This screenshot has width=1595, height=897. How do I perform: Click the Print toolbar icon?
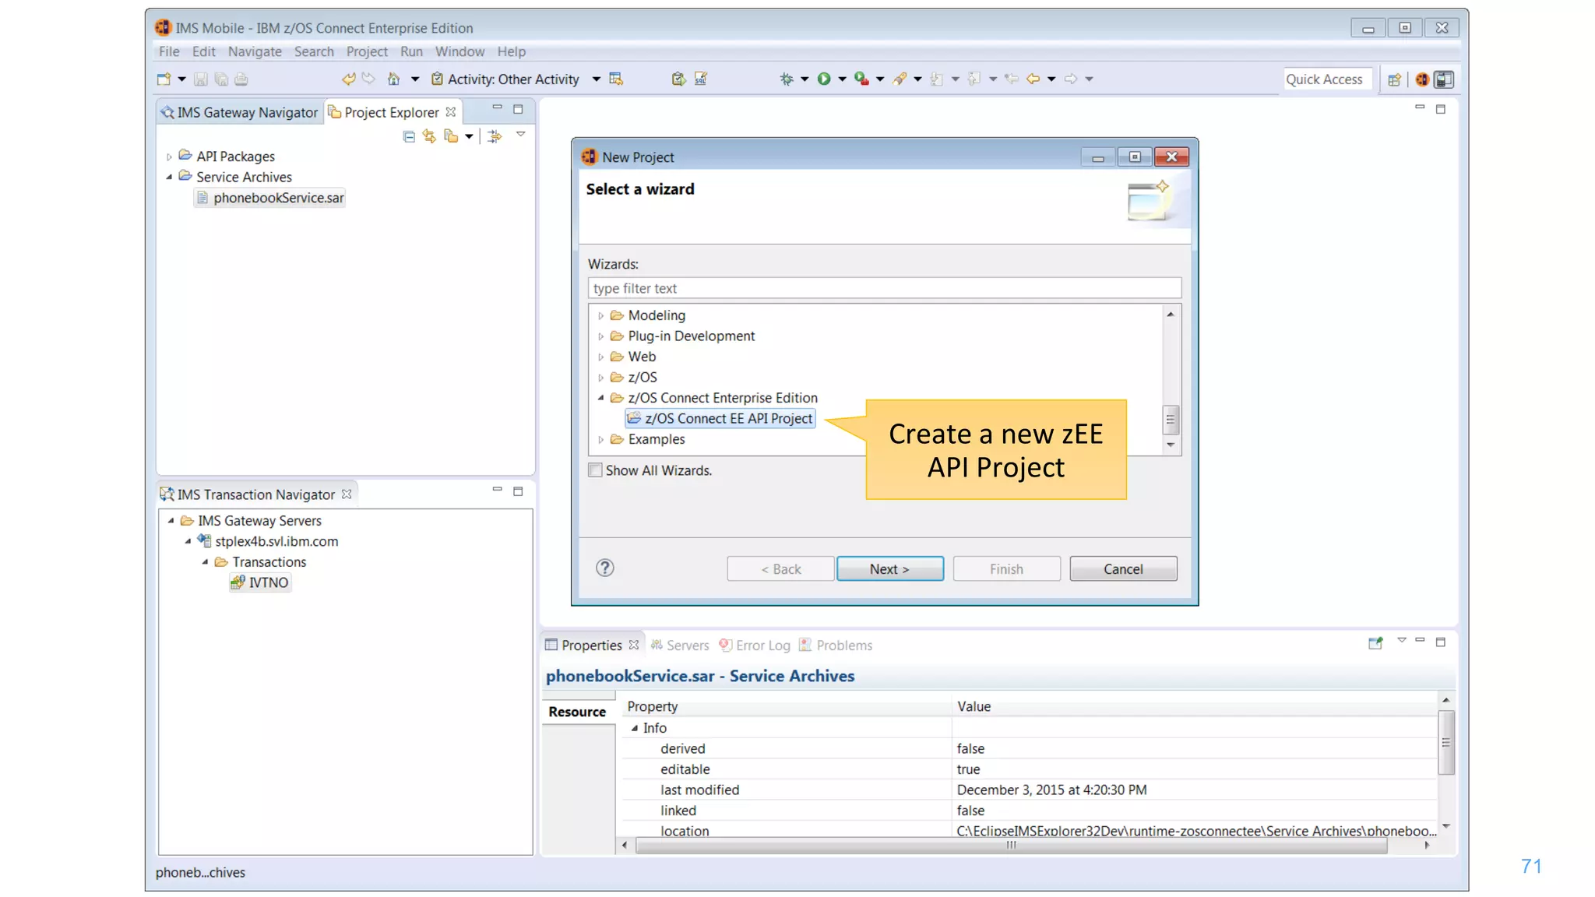(241, 79)
